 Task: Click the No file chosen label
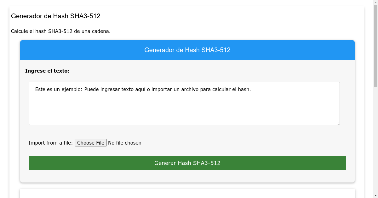click(124, 143)
